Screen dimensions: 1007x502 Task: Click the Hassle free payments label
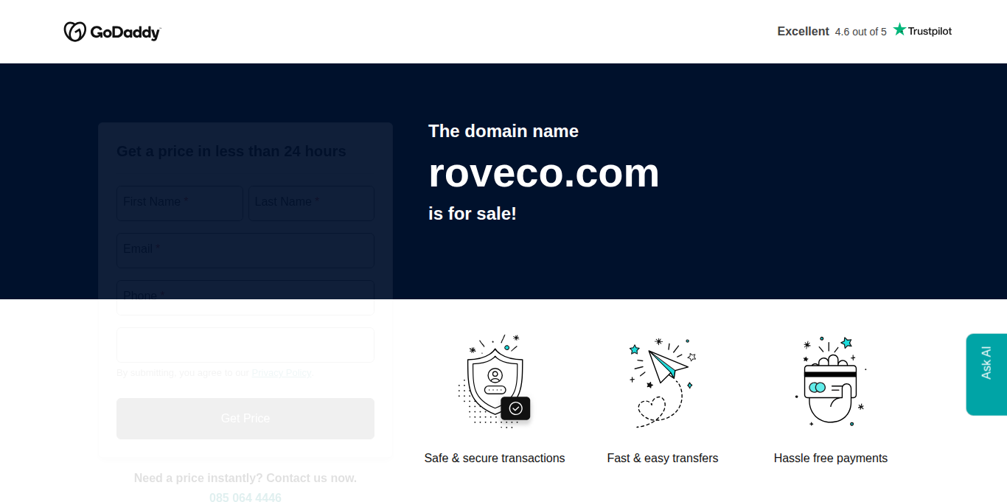pyautogui.click(x=830, y=459)
